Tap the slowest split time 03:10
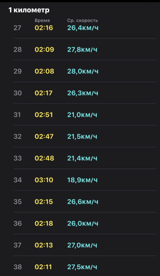 (44, 180)
